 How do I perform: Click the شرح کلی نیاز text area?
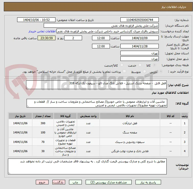pyautogui.click(x=96, y=85)
